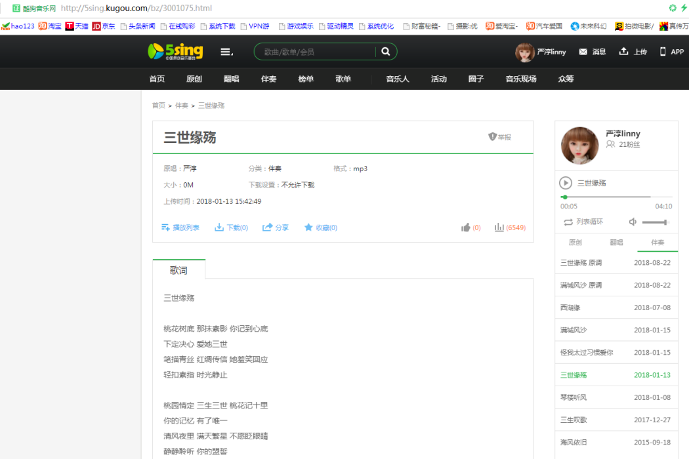Favorite the song with 收藏 star
Viewport: 689px width, 459px height.
click(308, 227)
